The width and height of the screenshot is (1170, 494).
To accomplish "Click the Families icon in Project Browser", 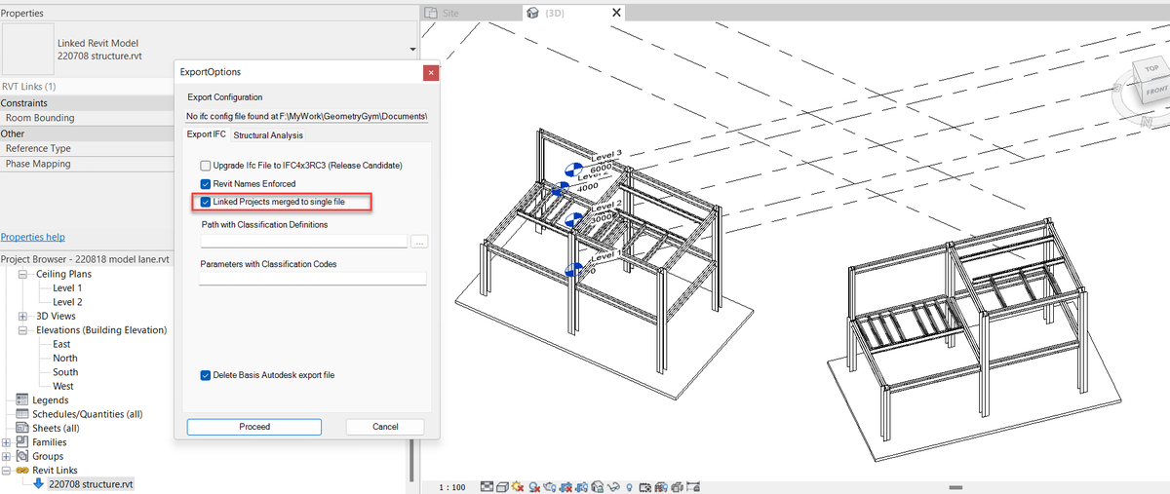I will pos(23,442).
